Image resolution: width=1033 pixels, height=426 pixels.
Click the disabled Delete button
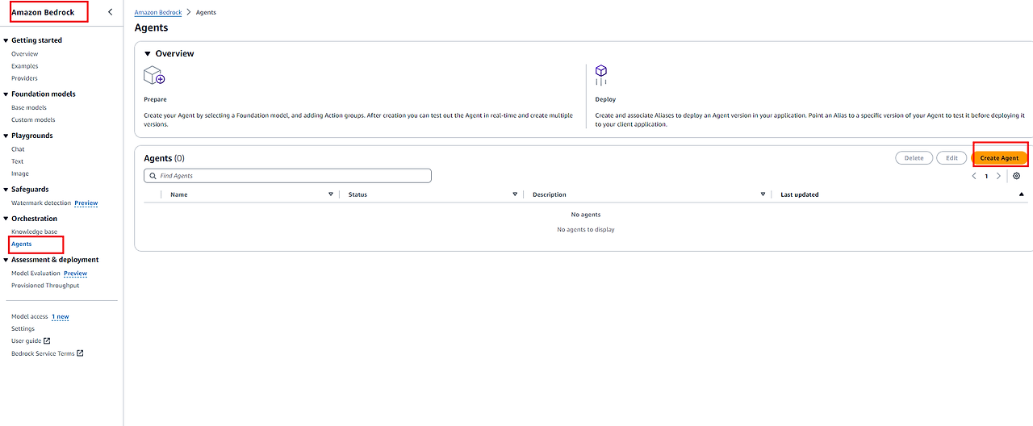coord(914,158)
